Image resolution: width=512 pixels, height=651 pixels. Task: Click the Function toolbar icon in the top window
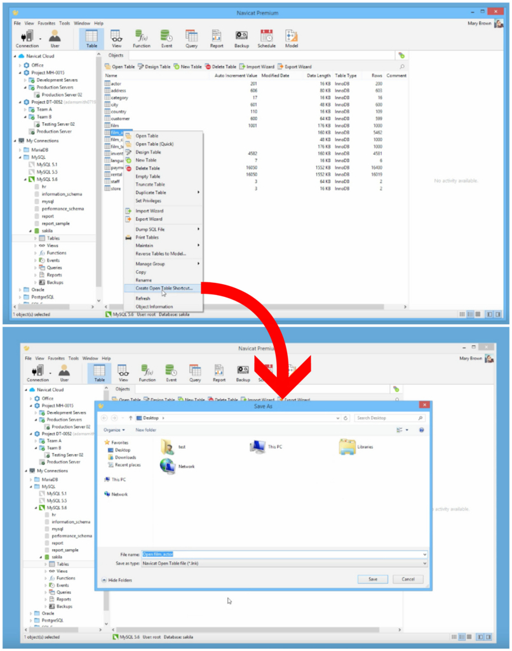pyautogui.click(x=142, y=39)
